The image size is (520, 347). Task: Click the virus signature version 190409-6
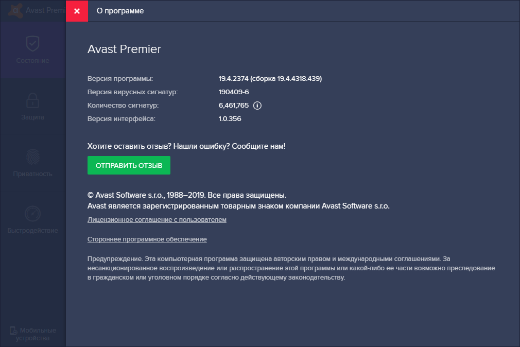pyautogui.click(x=234, y=92)
